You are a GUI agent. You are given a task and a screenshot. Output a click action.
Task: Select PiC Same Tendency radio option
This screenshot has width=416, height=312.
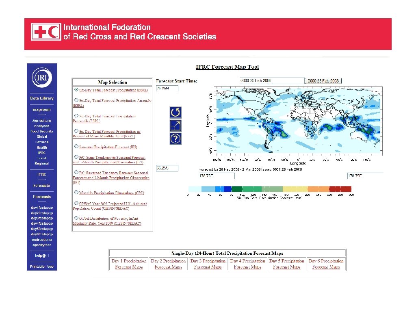pyautogui.click(x=76, y=157)
